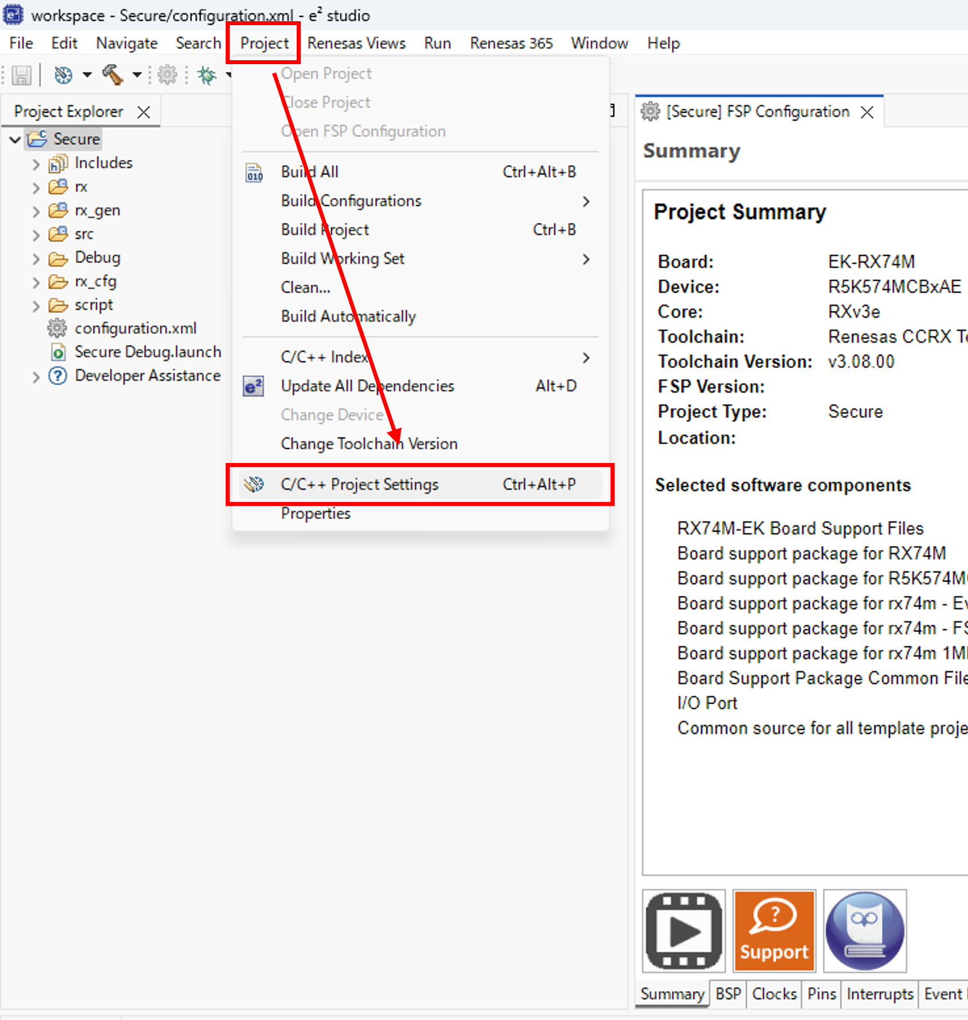
Task: Toggle Build Automatically option
Action: tap(421, 317)
